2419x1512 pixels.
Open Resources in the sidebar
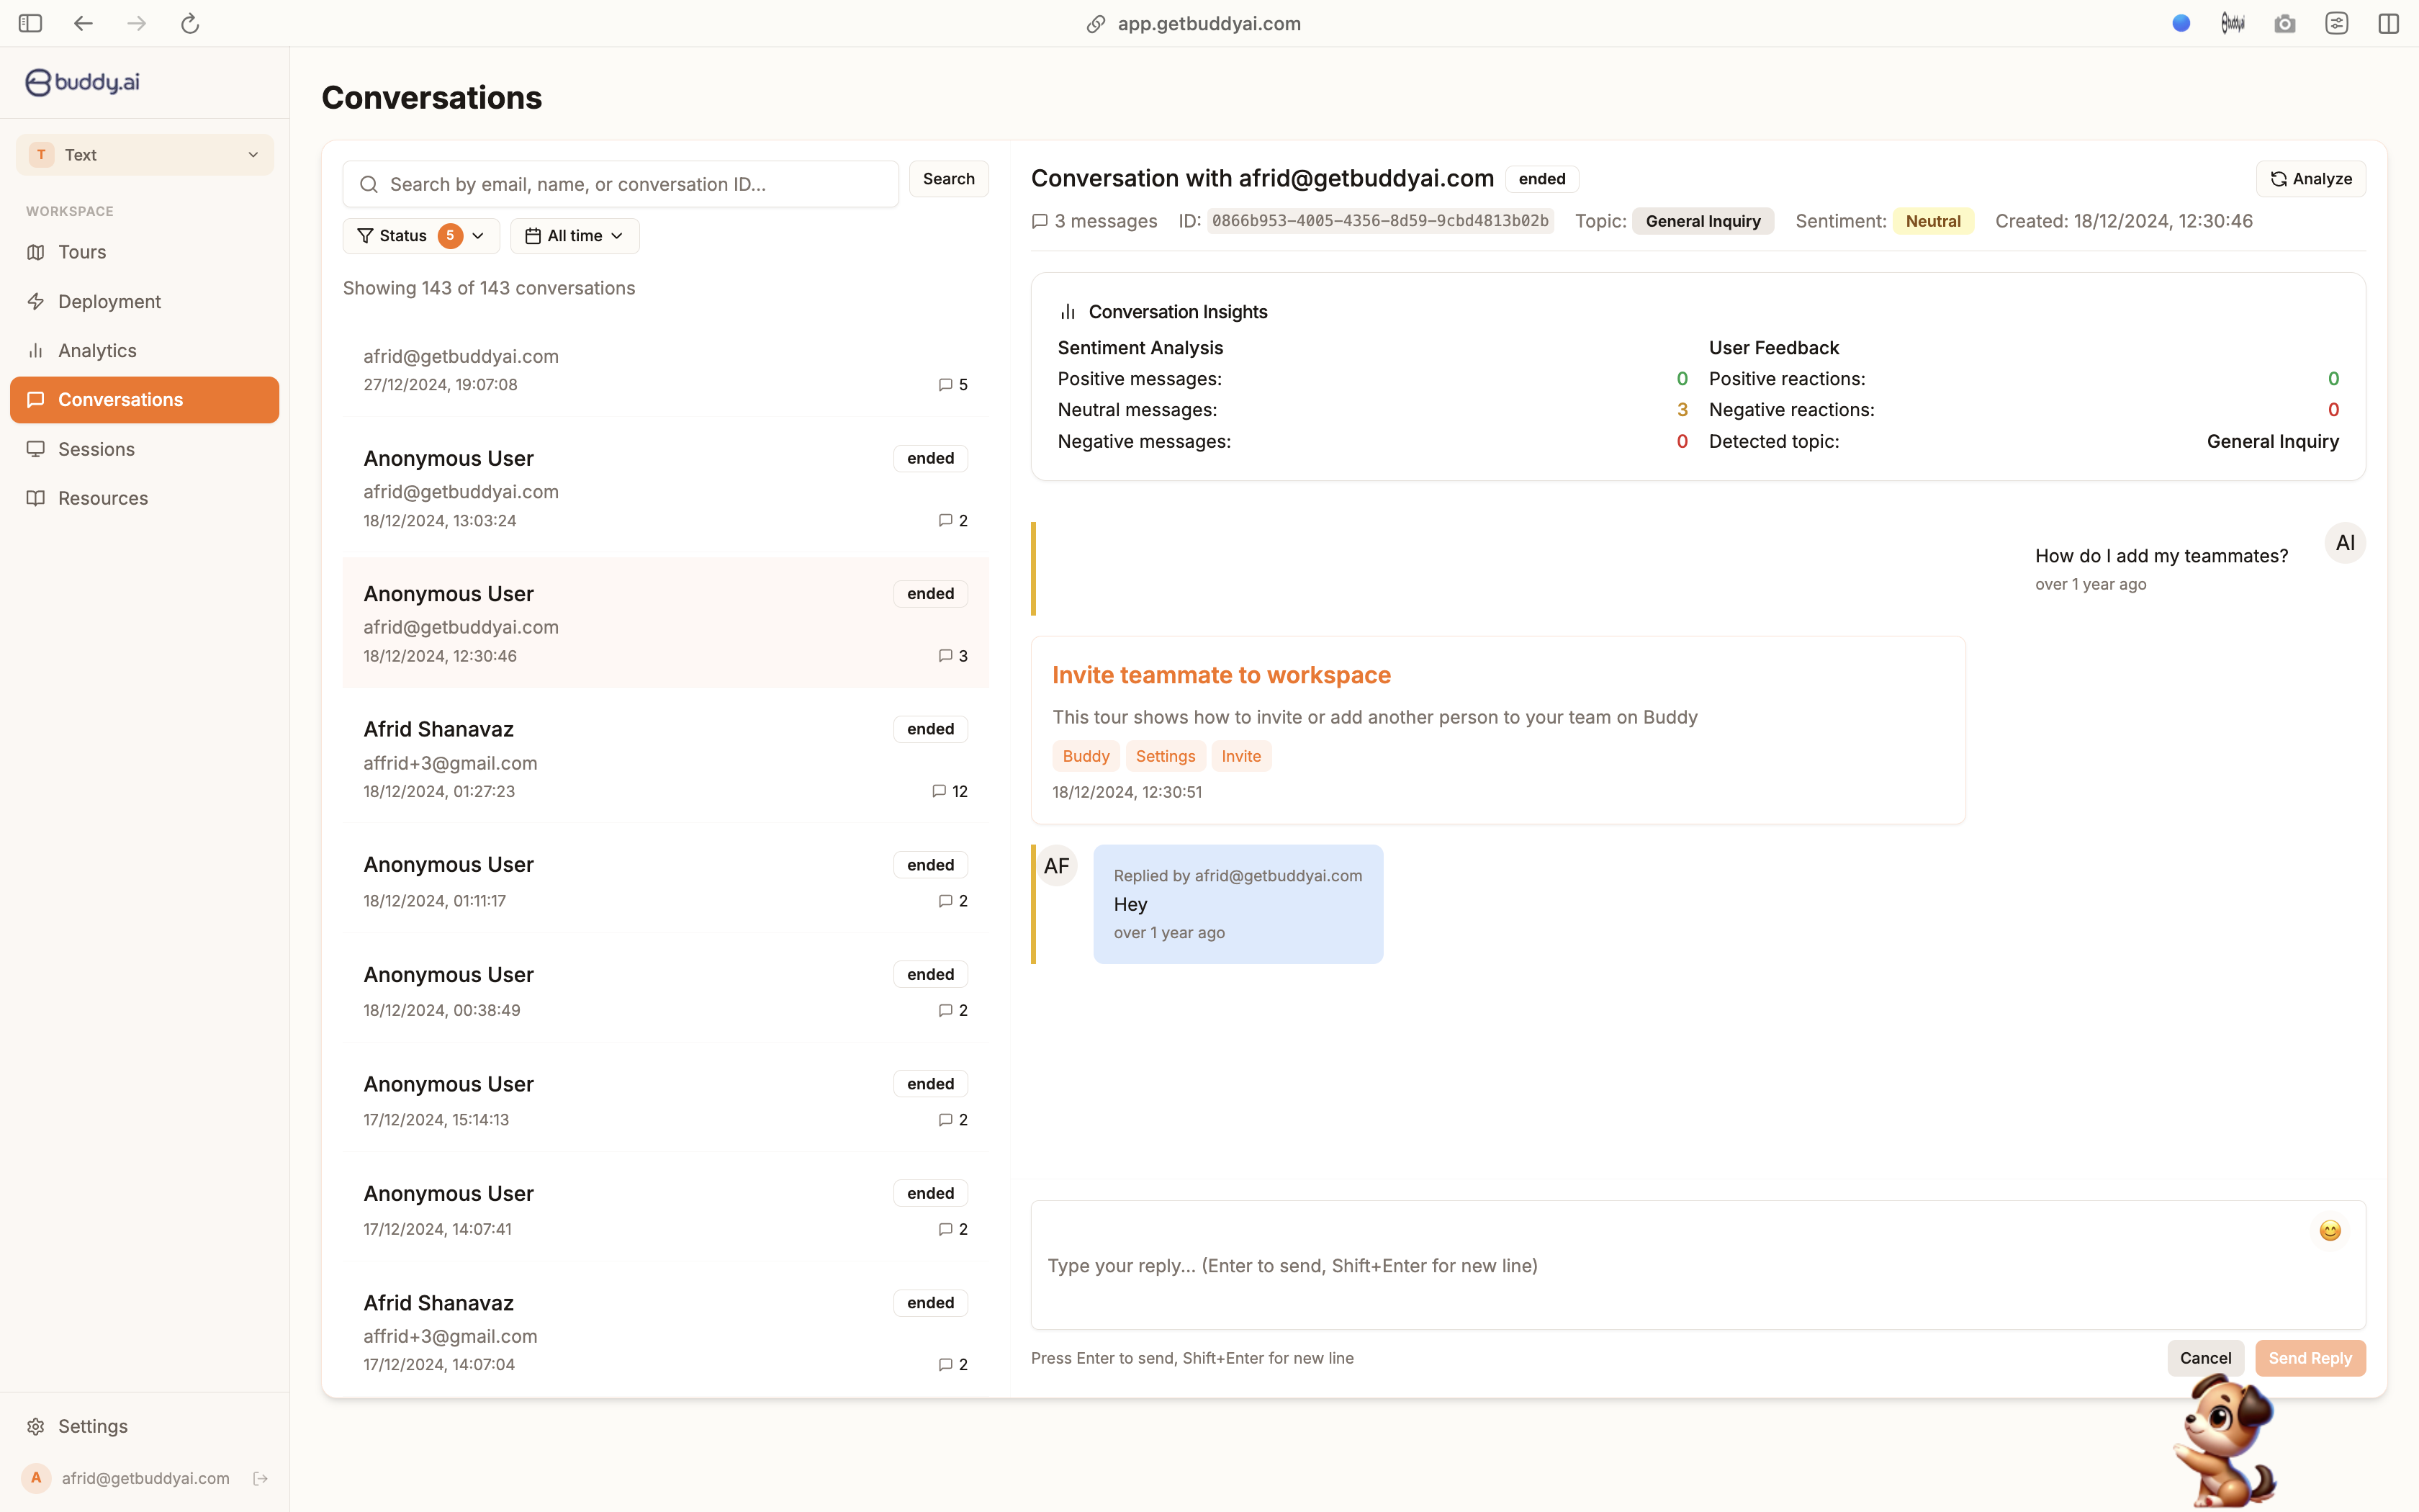[145, 498]
